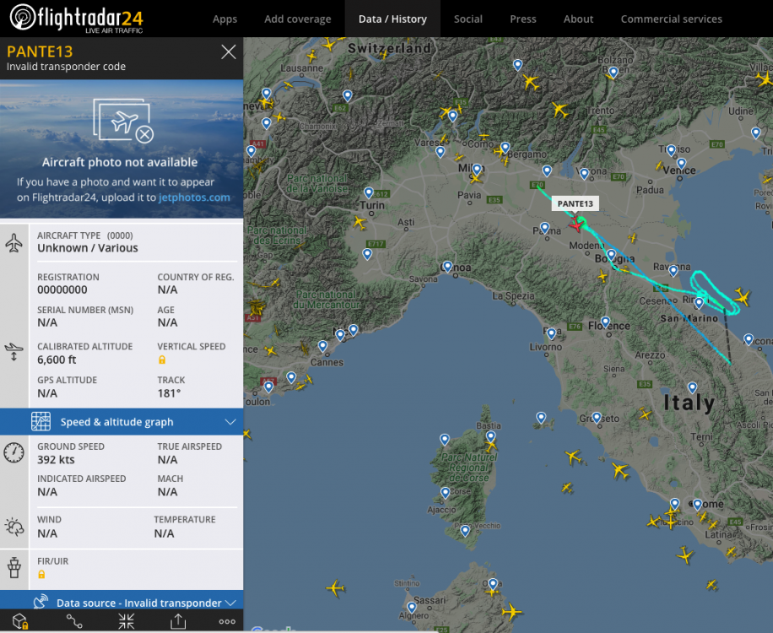Click the Add coverage menu item
Viewport: 773px width, 633px height.
(x=297, y=19)
